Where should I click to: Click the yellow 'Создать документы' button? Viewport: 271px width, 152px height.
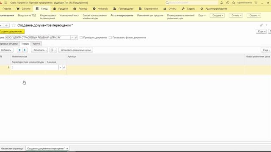pos(12,31)
